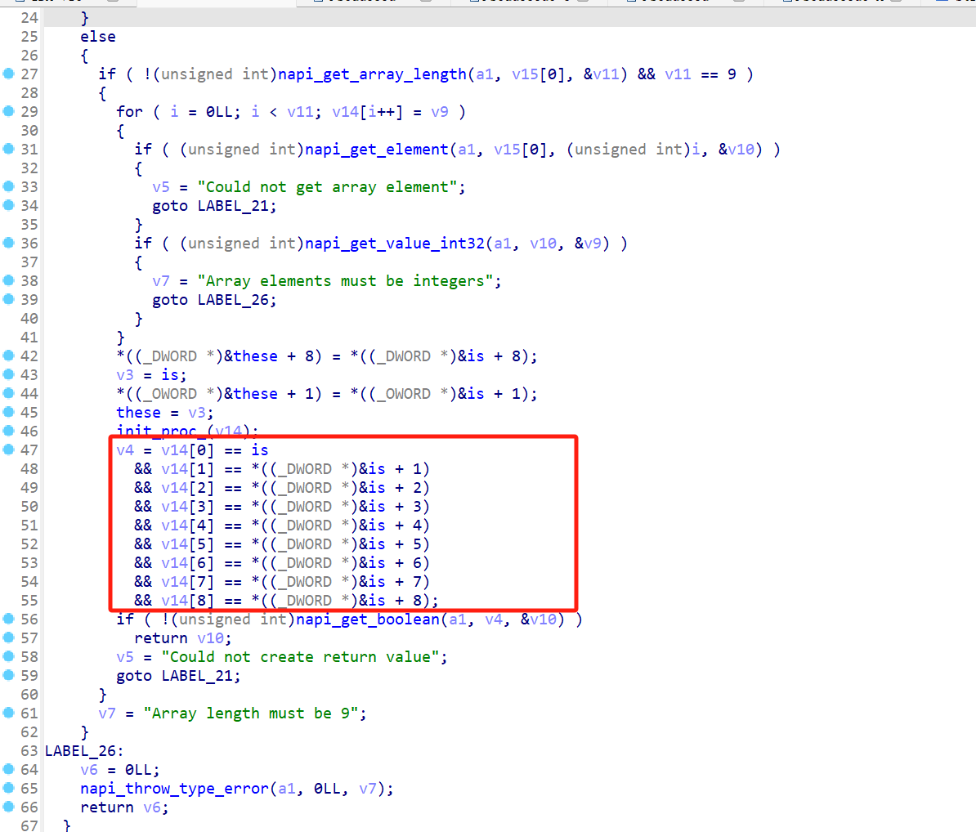Click 'these' on line 45
This screenshot has height=832, width=976.
click(138, 413)
